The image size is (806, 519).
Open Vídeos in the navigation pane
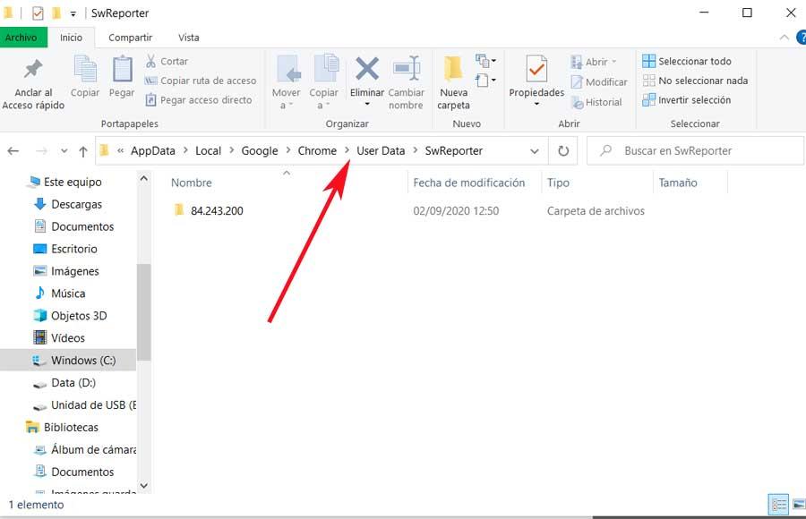click(58, 338)
